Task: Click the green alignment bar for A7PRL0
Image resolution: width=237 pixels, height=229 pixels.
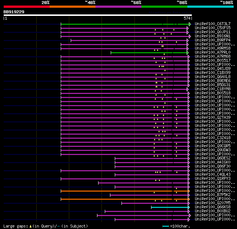Action: [149, 53]
